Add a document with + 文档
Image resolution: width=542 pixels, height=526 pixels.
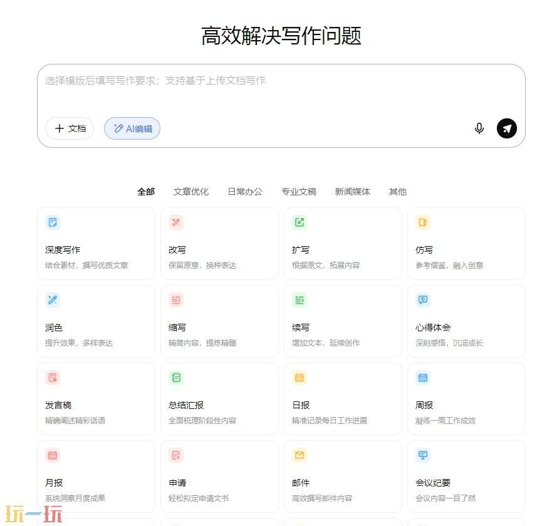tap(70, 128)
